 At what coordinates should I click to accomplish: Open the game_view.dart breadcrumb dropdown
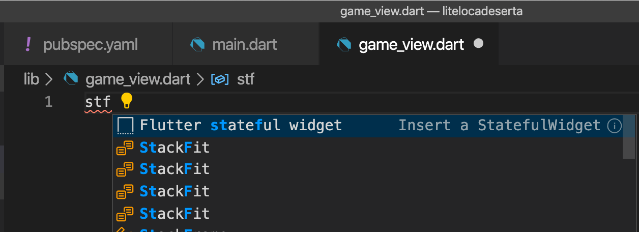click(x=137, y=79)
